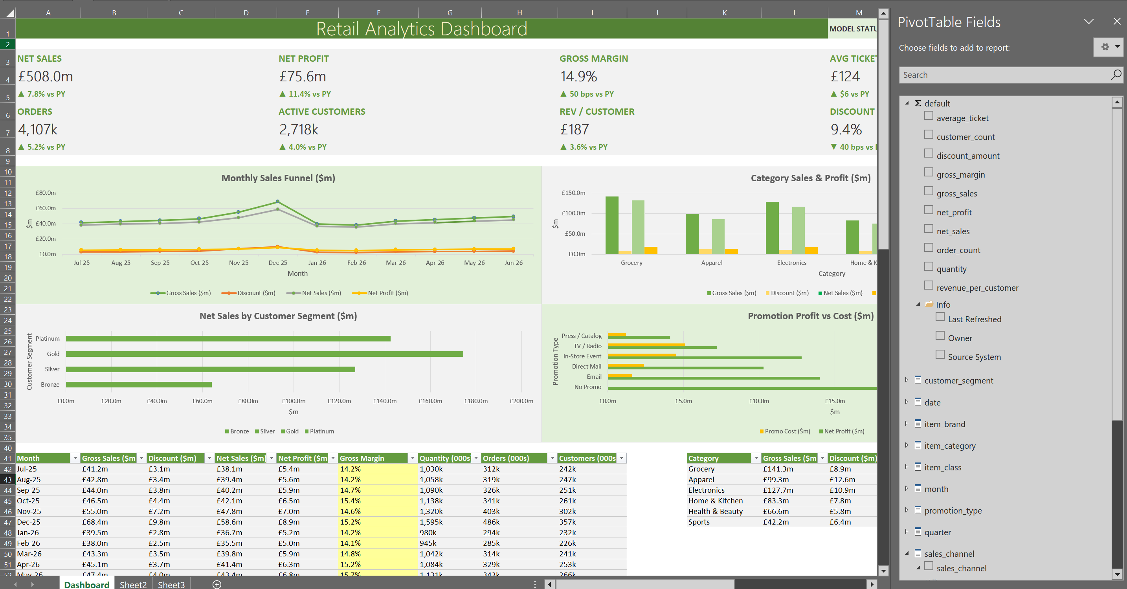Click the Platinum legend entry in segment chart

tap(319, 431)
